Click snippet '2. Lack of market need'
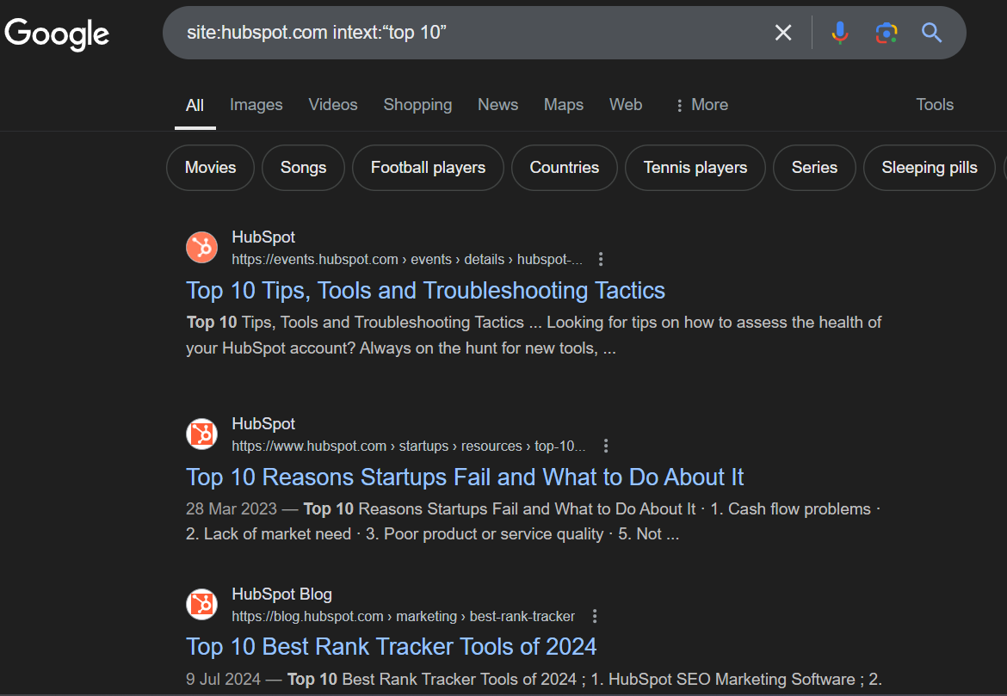 point(269,534)
